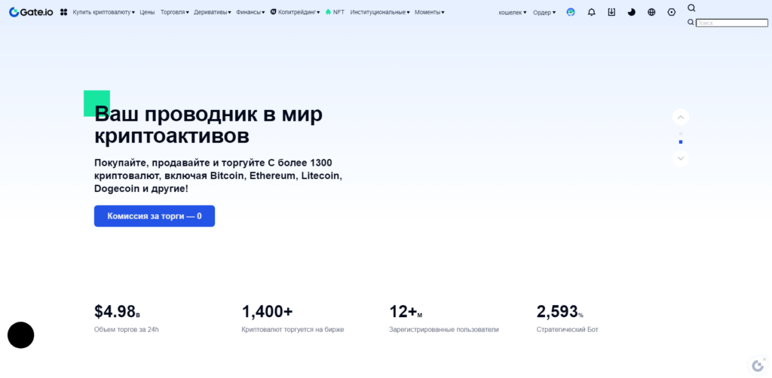Open notifications bell icon
Viewport: 772px width, 378px height.
coord(591,12)
